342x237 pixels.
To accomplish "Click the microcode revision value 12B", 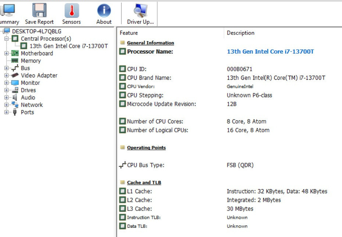I will pyautogui.click(x=232, y=104).
